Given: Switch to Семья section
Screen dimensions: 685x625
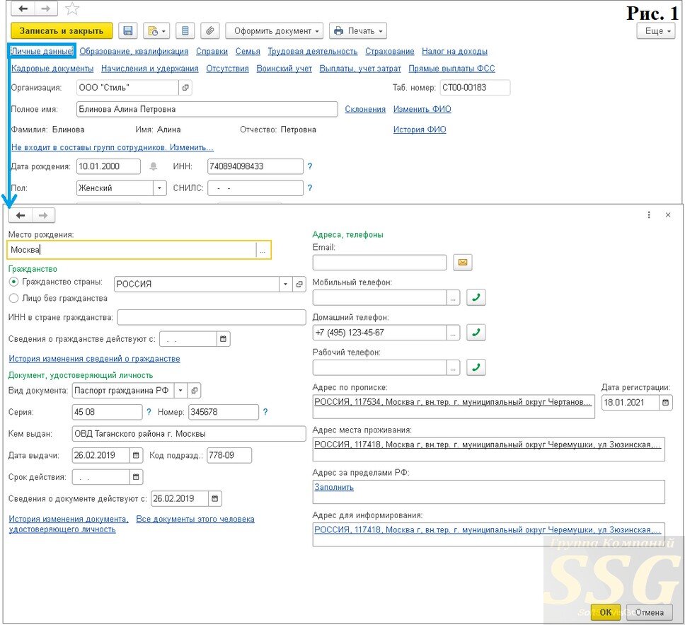Looking at the screenshot, I should (248, 52).
